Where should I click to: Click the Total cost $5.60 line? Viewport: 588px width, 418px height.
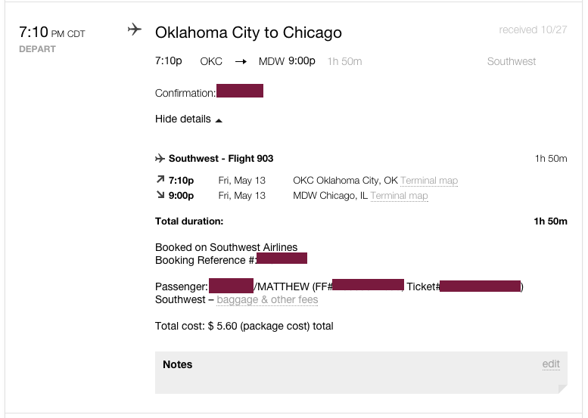(x=244, y=327)
